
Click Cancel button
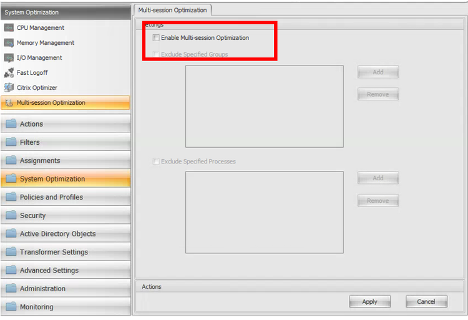(426, 301)
